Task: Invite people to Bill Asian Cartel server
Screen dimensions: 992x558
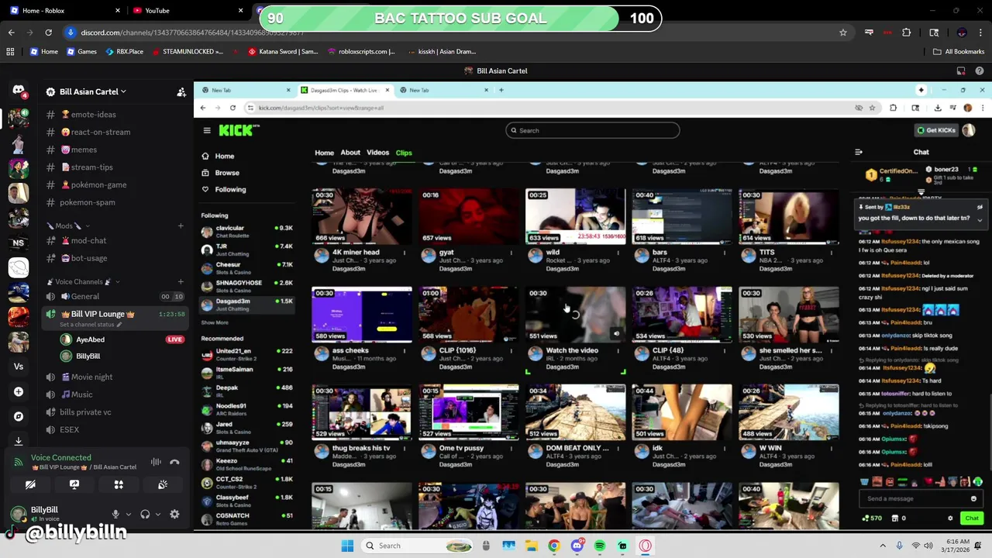Action: point(181,91)
